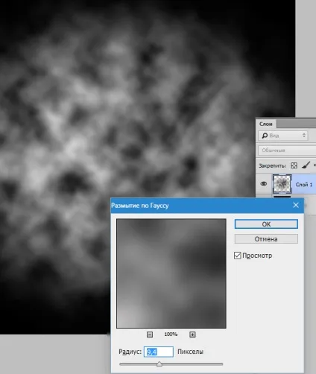Switch to the Слои panel tab
316x374 pixels.
(266, 124)
